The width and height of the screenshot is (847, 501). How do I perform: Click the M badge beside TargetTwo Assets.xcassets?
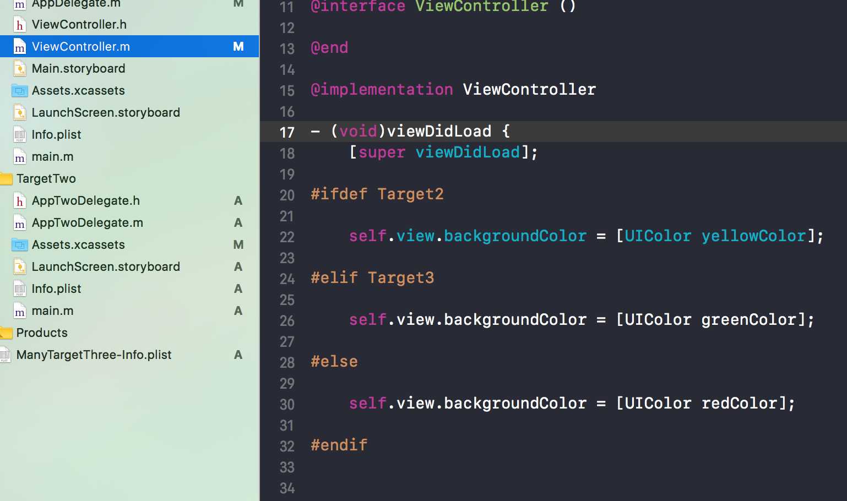tap(238, 244)
